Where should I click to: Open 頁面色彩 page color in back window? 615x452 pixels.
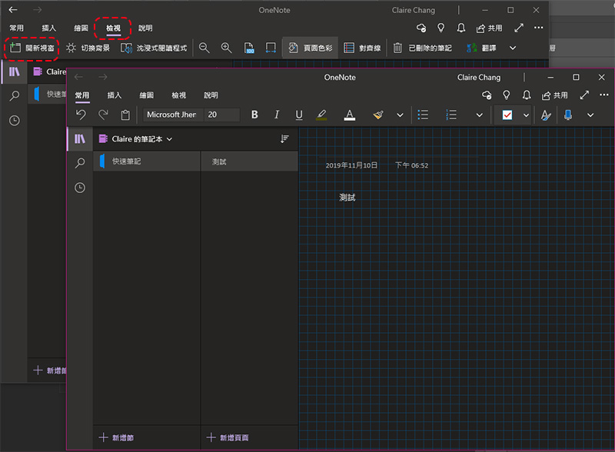pyautogui.click(x=311, y=48)
